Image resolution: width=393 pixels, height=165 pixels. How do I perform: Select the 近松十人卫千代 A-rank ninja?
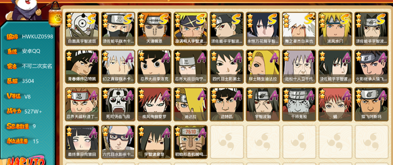pyautogui.click(x=299, y=67)
